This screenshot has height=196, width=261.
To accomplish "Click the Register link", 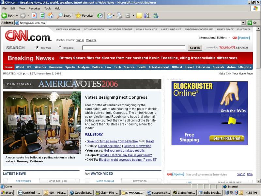I will click(91, 40).
